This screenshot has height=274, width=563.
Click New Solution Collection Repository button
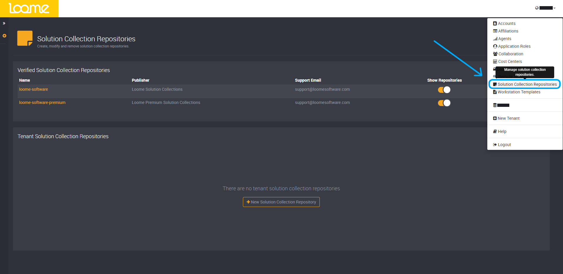[281, 202]
